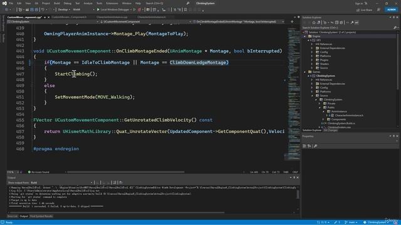This screenshot has width=401, height=225.
Task: Click the Live Share button
Action: [x=365, y=10]
